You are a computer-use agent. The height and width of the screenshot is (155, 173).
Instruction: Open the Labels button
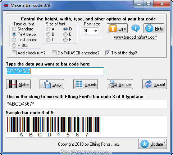(x=86, y=84)
